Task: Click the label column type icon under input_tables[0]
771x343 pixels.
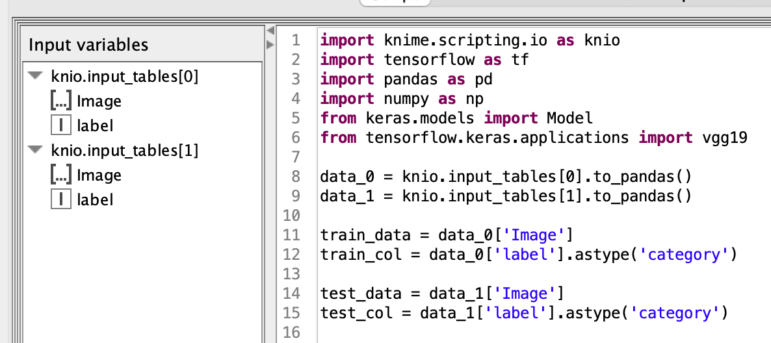Action: tap(60, 125)
